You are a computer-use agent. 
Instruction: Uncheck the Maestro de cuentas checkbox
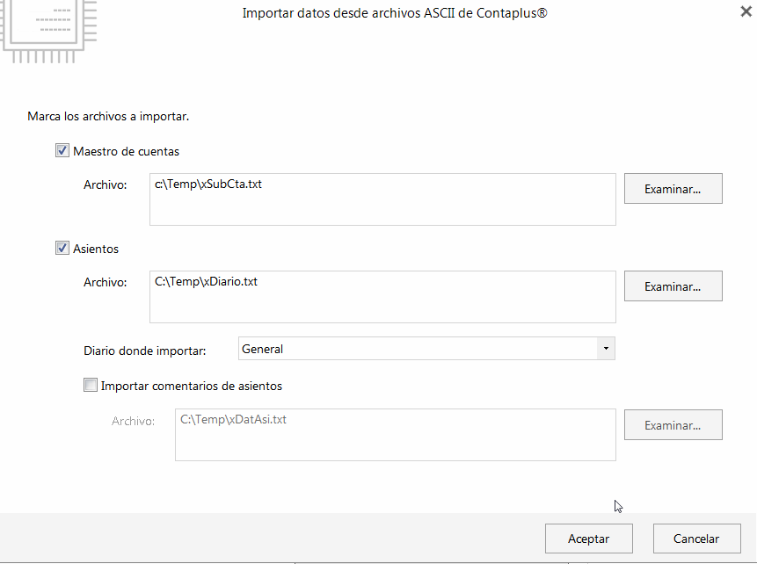click(x=62, y=150)
